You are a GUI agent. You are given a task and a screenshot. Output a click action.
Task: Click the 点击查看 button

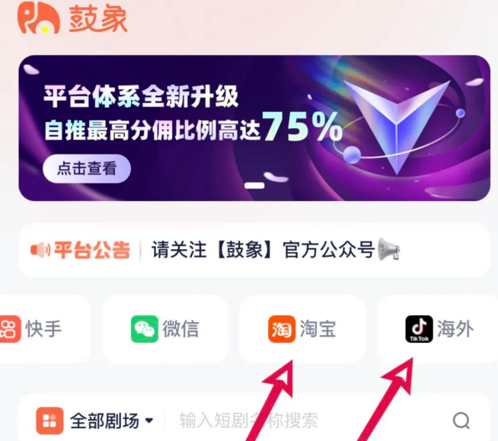(x=87, y=168)
